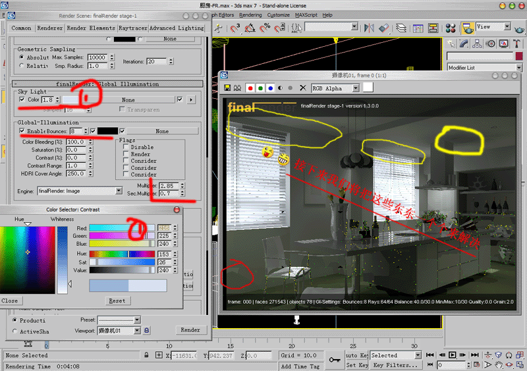Switch to the Raytracer tab

pyautogui.click(x=133, y=28)
